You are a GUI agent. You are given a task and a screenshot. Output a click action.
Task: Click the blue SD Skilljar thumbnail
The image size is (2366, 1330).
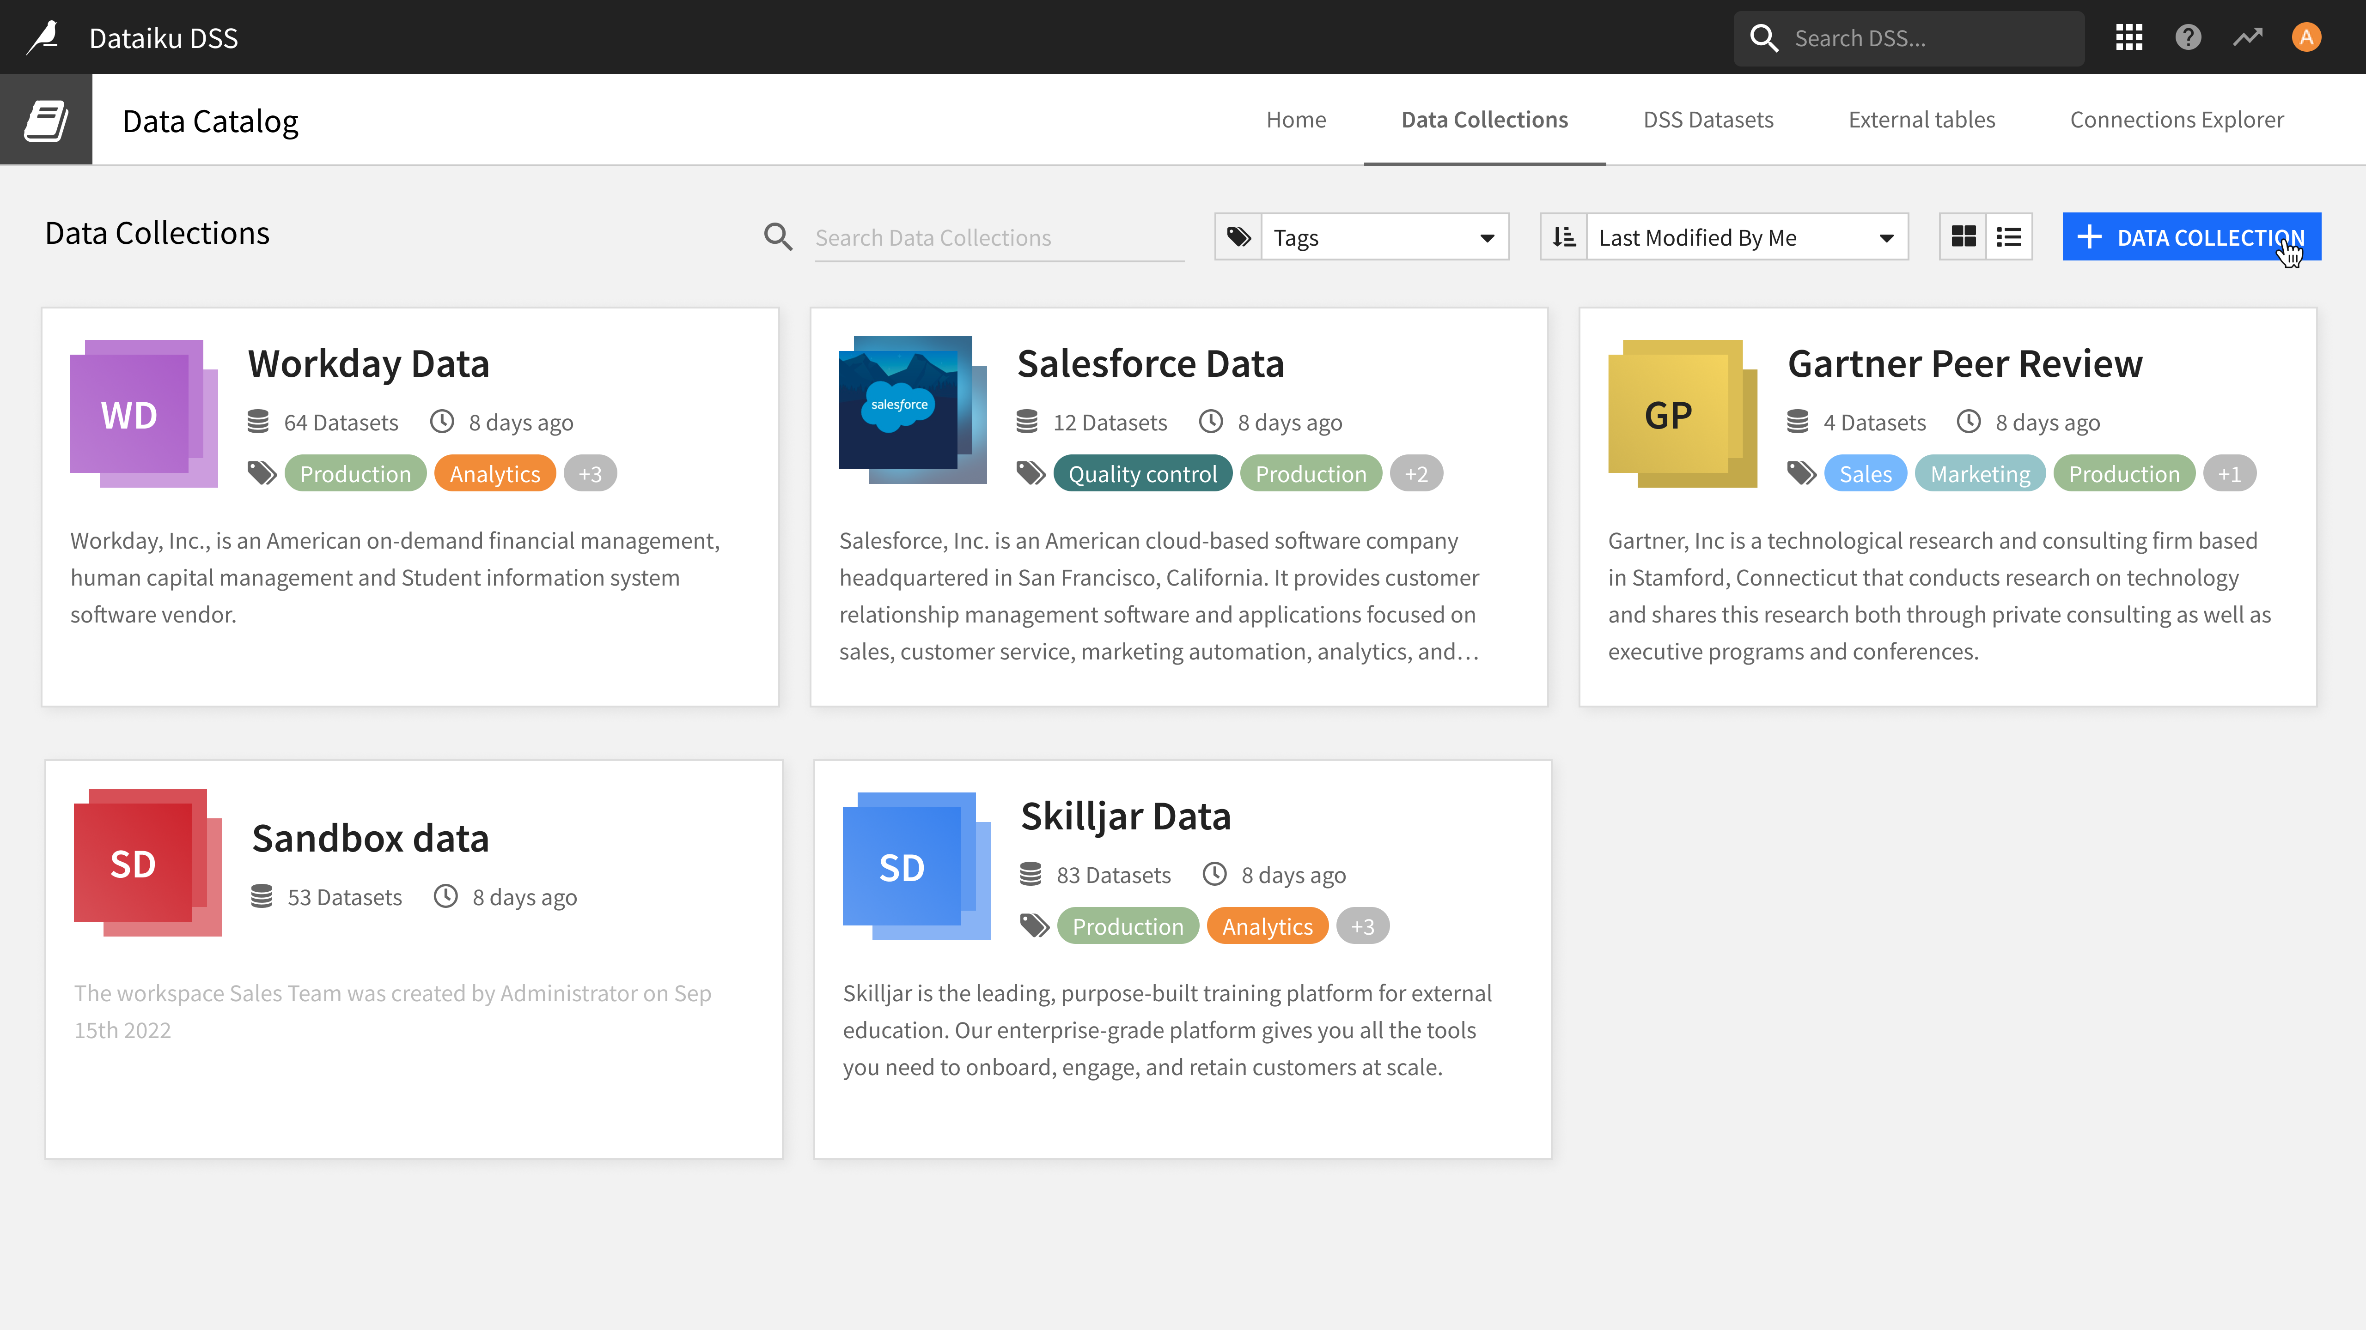[917, 865]
